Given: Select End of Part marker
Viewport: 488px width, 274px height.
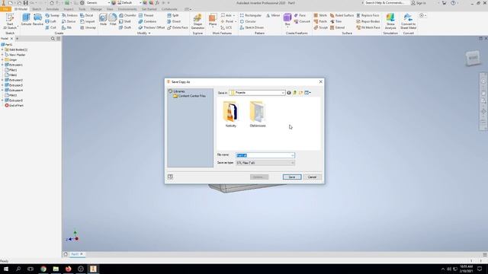Looking at the screenshot, I should [14, 105].
